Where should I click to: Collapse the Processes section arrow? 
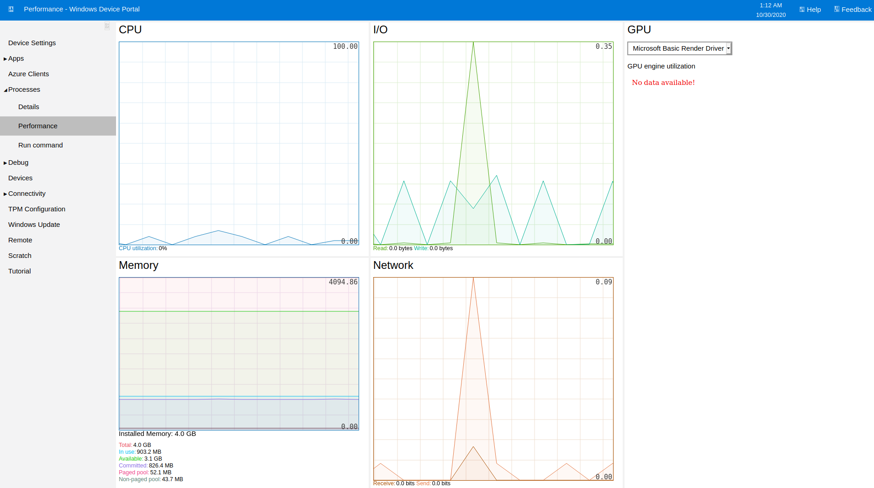point(5,90)
